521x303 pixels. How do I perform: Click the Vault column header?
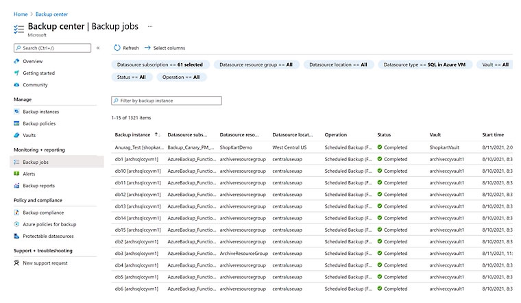(435, 134)
